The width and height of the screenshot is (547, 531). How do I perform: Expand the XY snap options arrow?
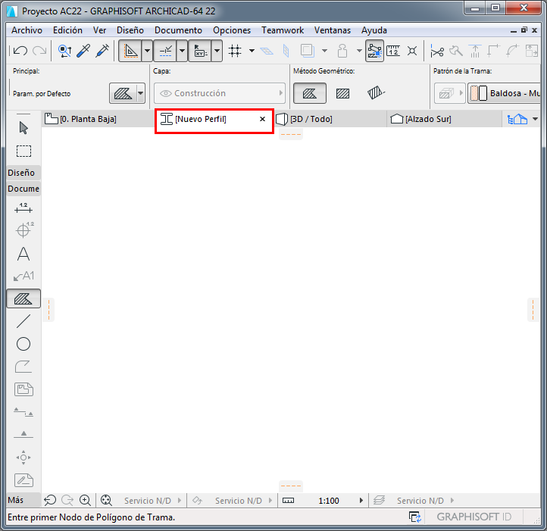[x=217, y=51]
